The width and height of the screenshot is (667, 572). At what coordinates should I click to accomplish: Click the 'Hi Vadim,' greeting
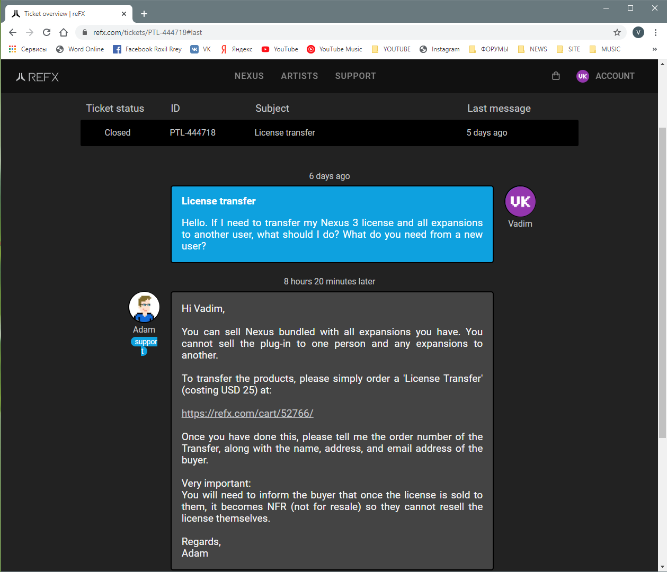(203, 308)
